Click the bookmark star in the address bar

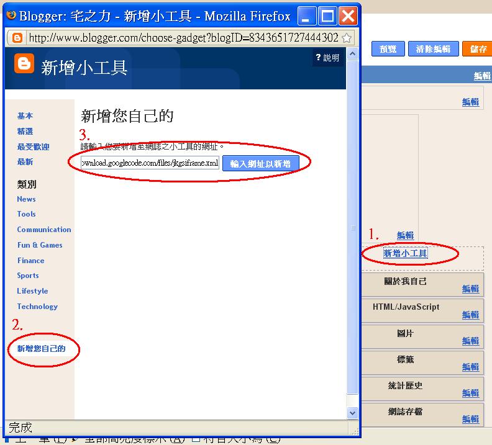pyautogui.click(x=347, y=38)
